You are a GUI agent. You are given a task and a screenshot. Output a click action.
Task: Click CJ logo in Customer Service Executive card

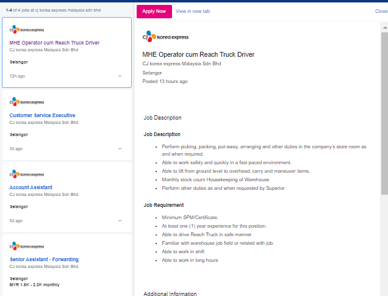pyautogui.click(x=27, y=102)
